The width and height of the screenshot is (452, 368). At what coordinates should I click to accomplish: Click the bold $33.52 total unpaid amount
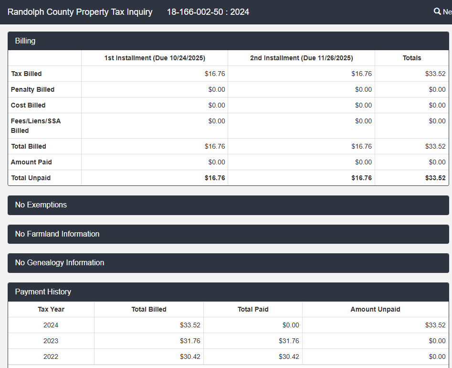(435, 178)
